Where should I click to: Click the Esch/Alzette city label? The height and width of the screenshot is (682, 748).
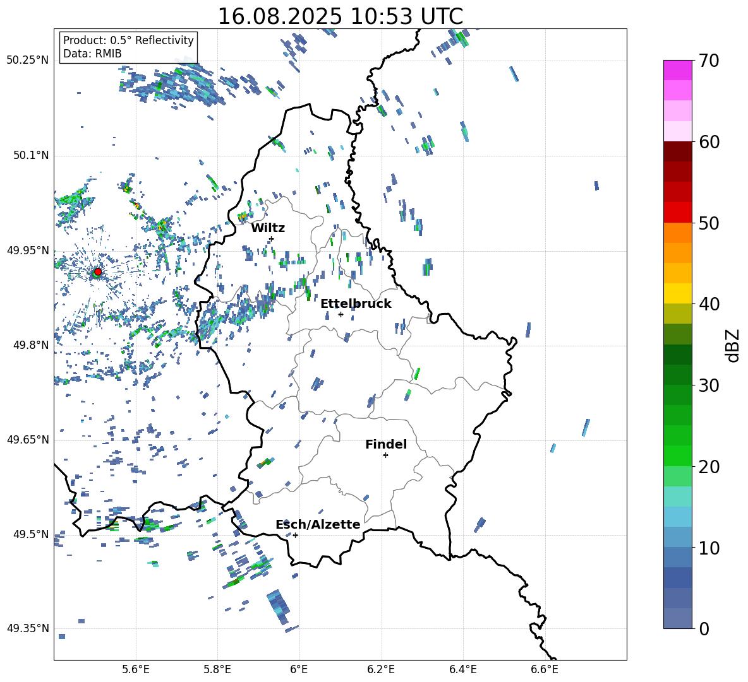pyautogui.click(x=318, y=525)
